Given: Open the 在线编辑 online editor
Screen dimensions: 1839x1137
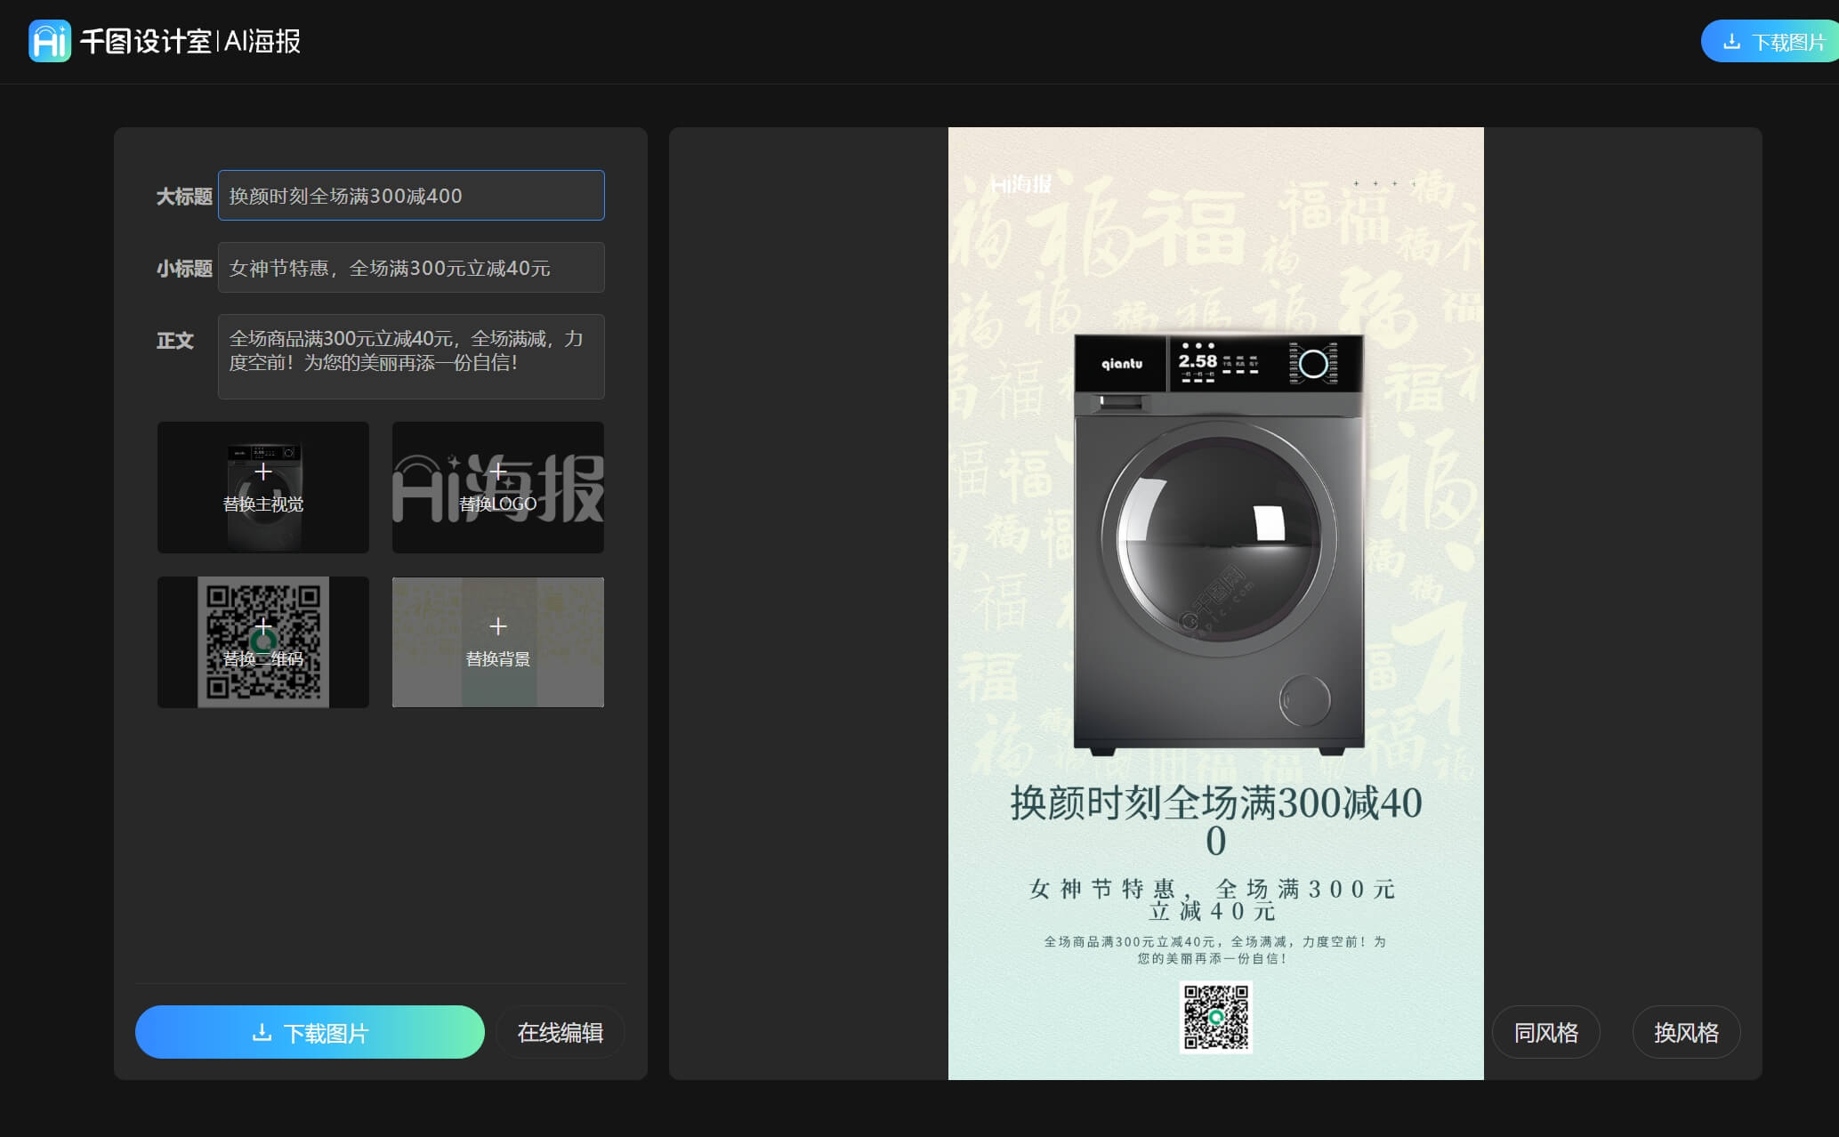Looking at the screenshot, I should (560, 1032).
